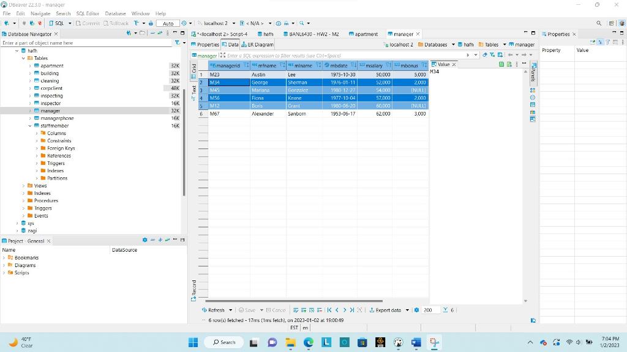627x352 pixels.
Task: Open File Explorer from the taskbar
Action: (290, 342)
